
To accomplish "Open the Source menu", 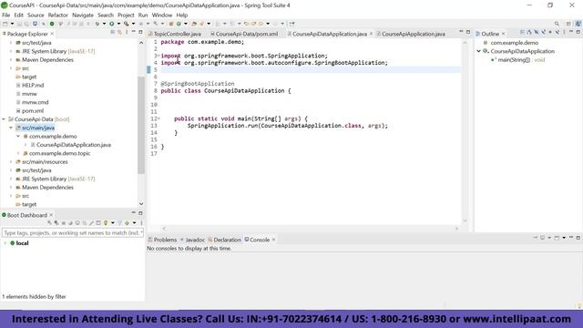I will (x=36, y=15).
